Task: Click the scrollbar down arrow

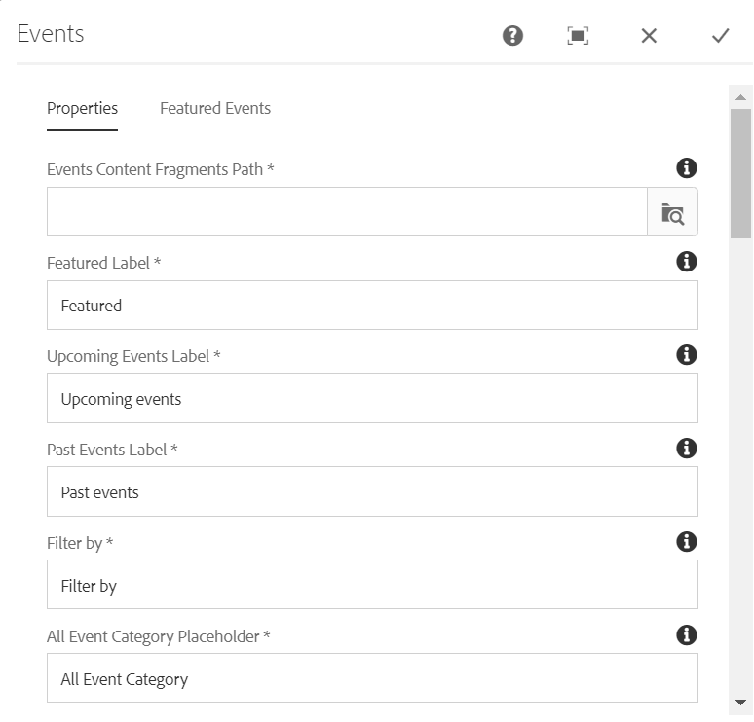Action: pyautogui.click(x=740, y=703)
